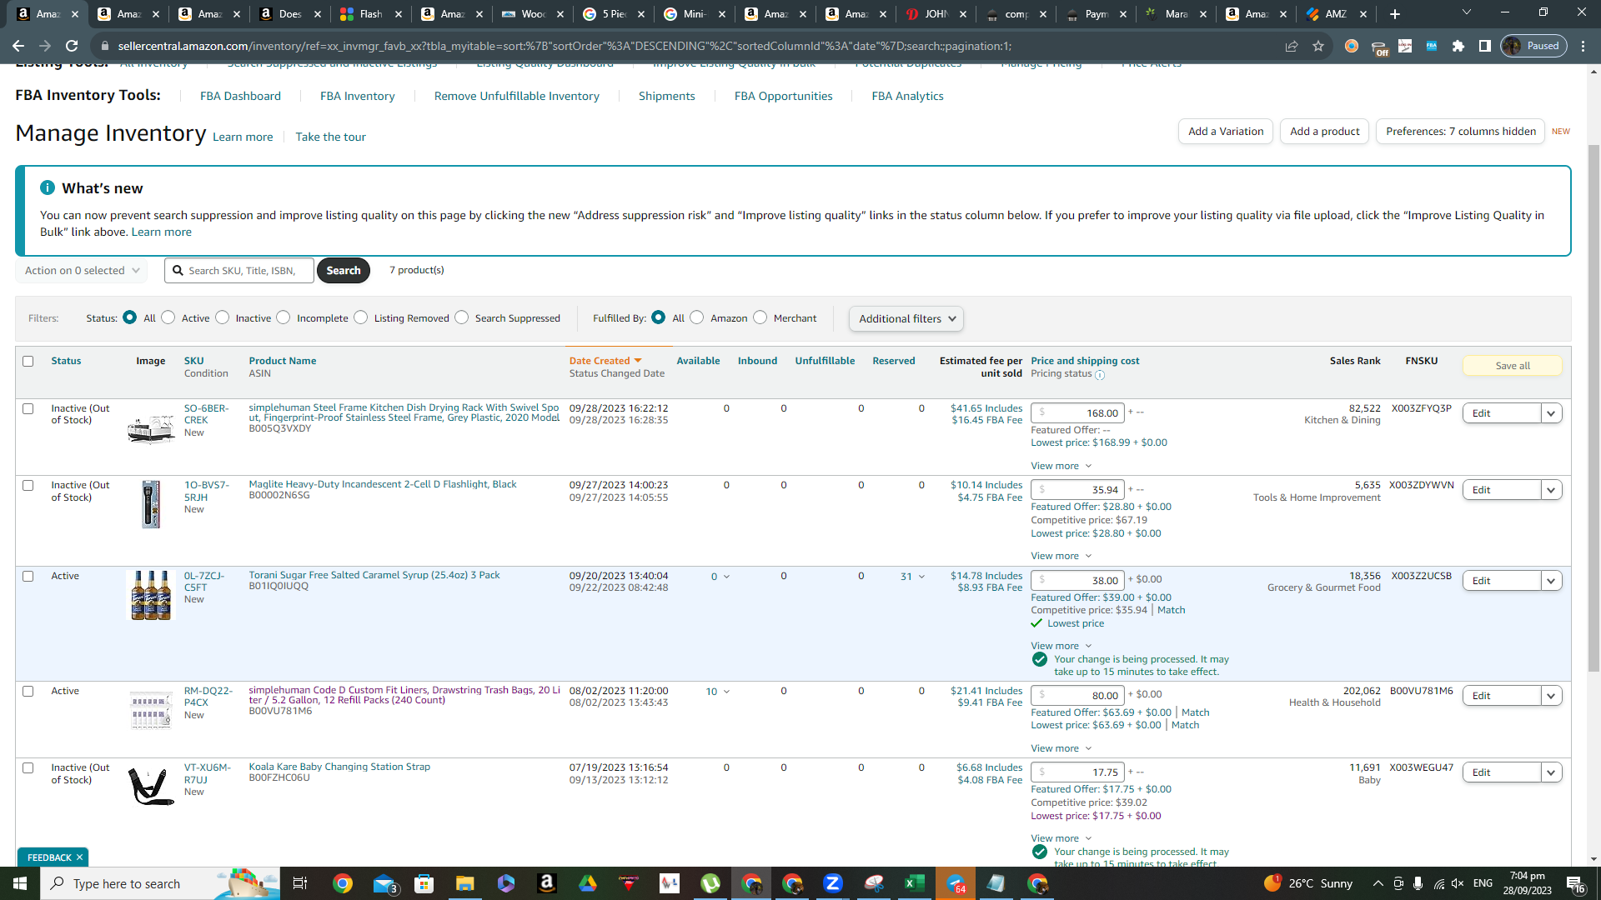The image size is (1601, 900).
Task: Launch Excel from the taskbar
Action: point(915,883)
